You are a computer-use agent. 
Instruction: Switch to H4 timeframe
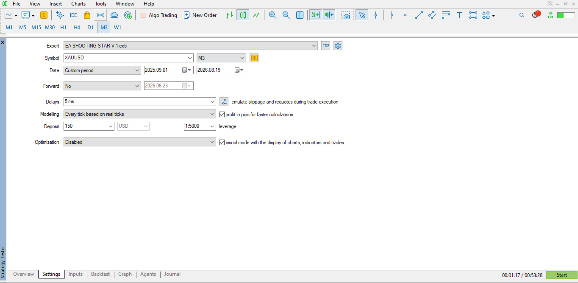coord(77,28)
